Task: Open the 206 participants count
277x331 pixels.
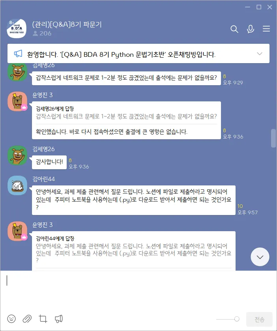Action: [42, 34]
